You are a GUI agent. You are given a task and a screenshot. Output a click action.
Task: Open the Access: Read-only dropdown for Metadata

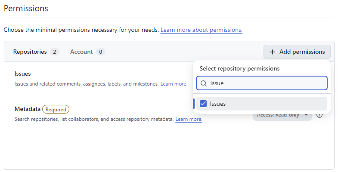point(282,116)
